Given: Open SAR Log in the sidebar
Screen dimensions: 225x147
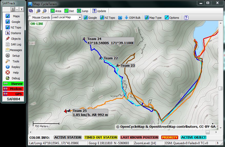Looking at the screenshot, I should (x=13, y=44).
